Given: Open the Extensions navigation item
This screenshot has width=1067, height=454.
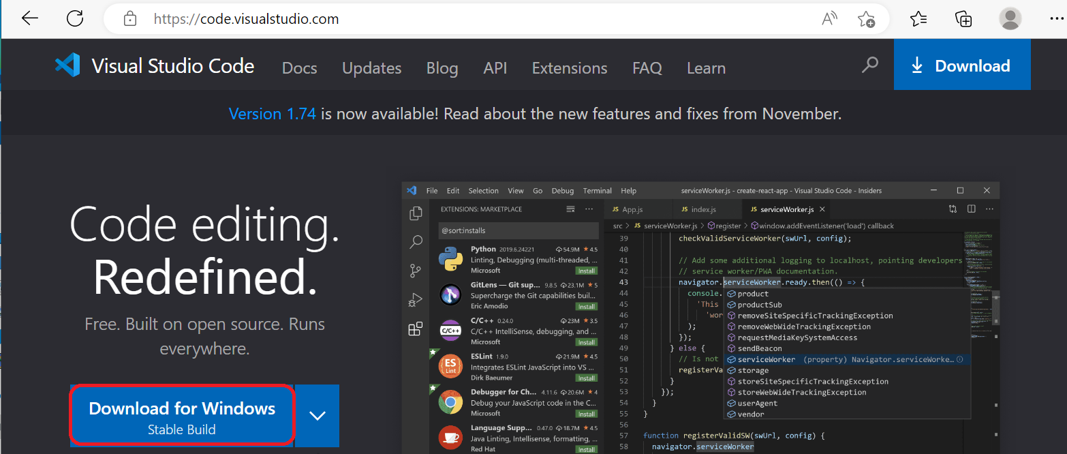Looking at the screenshot, I should coord(570,68).
